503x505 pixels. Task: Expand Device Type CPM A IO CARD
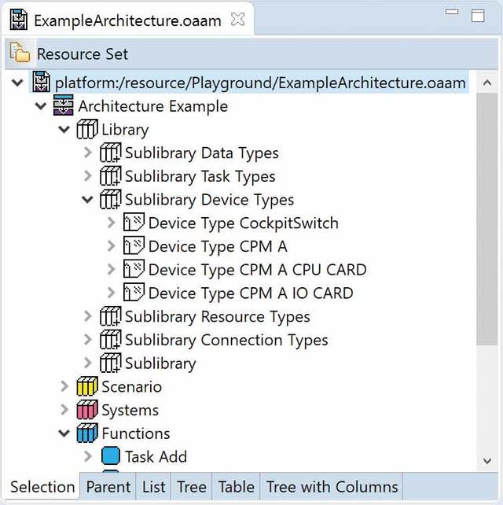(x=112, y=293)
